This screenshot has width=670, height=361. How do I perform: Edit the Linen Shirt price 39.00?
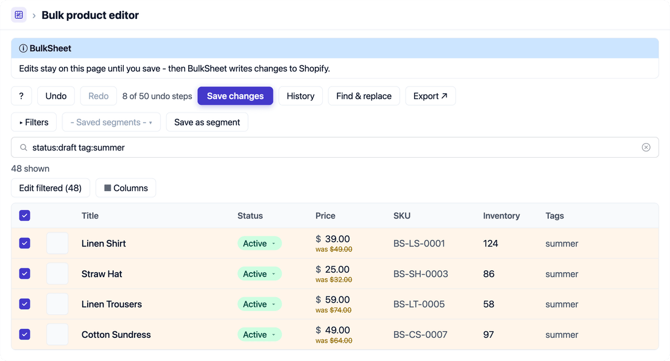[x=337, y=239]
